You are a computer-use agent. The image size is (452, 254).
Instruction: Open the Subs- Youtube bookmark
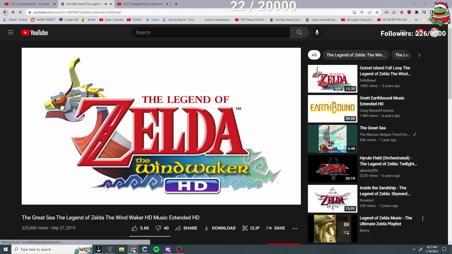click(111, 20)
